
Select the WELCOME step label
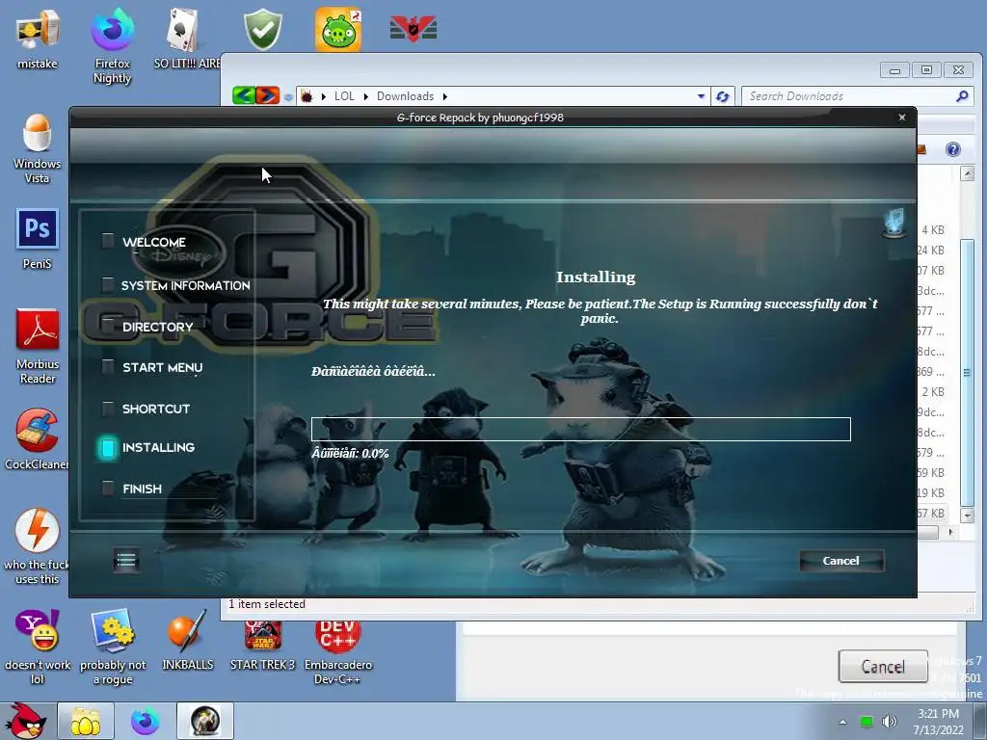coord(154,242)
